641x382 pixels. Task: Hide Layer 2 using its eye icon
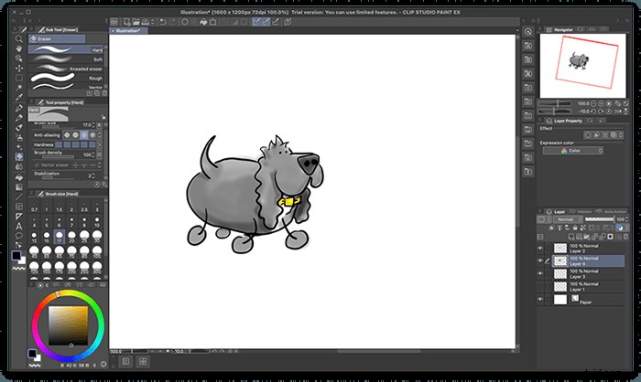pyautogui.click(x=540, y=249)
